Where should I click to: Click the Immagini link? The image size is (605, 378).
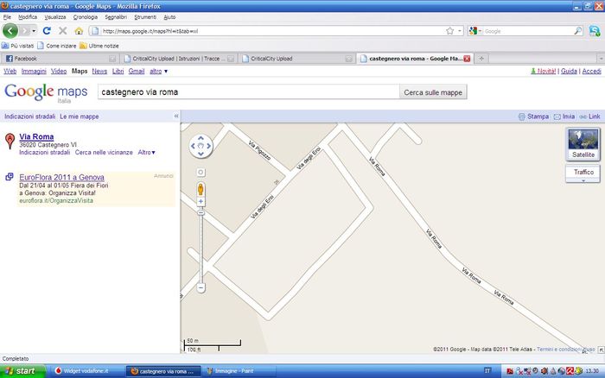(x=34, y=71)
